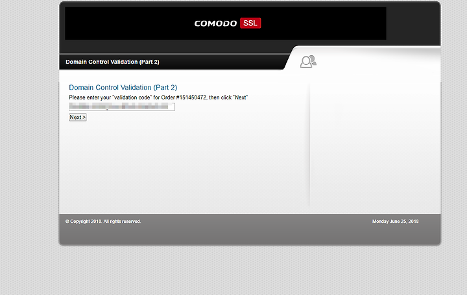
Task: Click the Comodo SSL logo
Action: pyautogui.click(x=228, y=23)
